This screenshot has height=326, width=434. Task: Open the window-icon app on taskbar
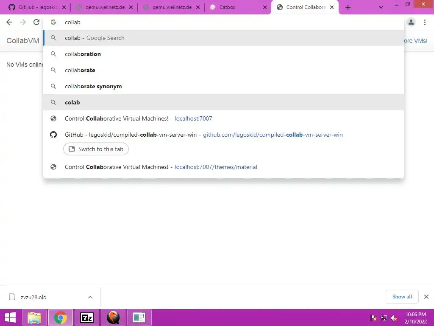139,318
